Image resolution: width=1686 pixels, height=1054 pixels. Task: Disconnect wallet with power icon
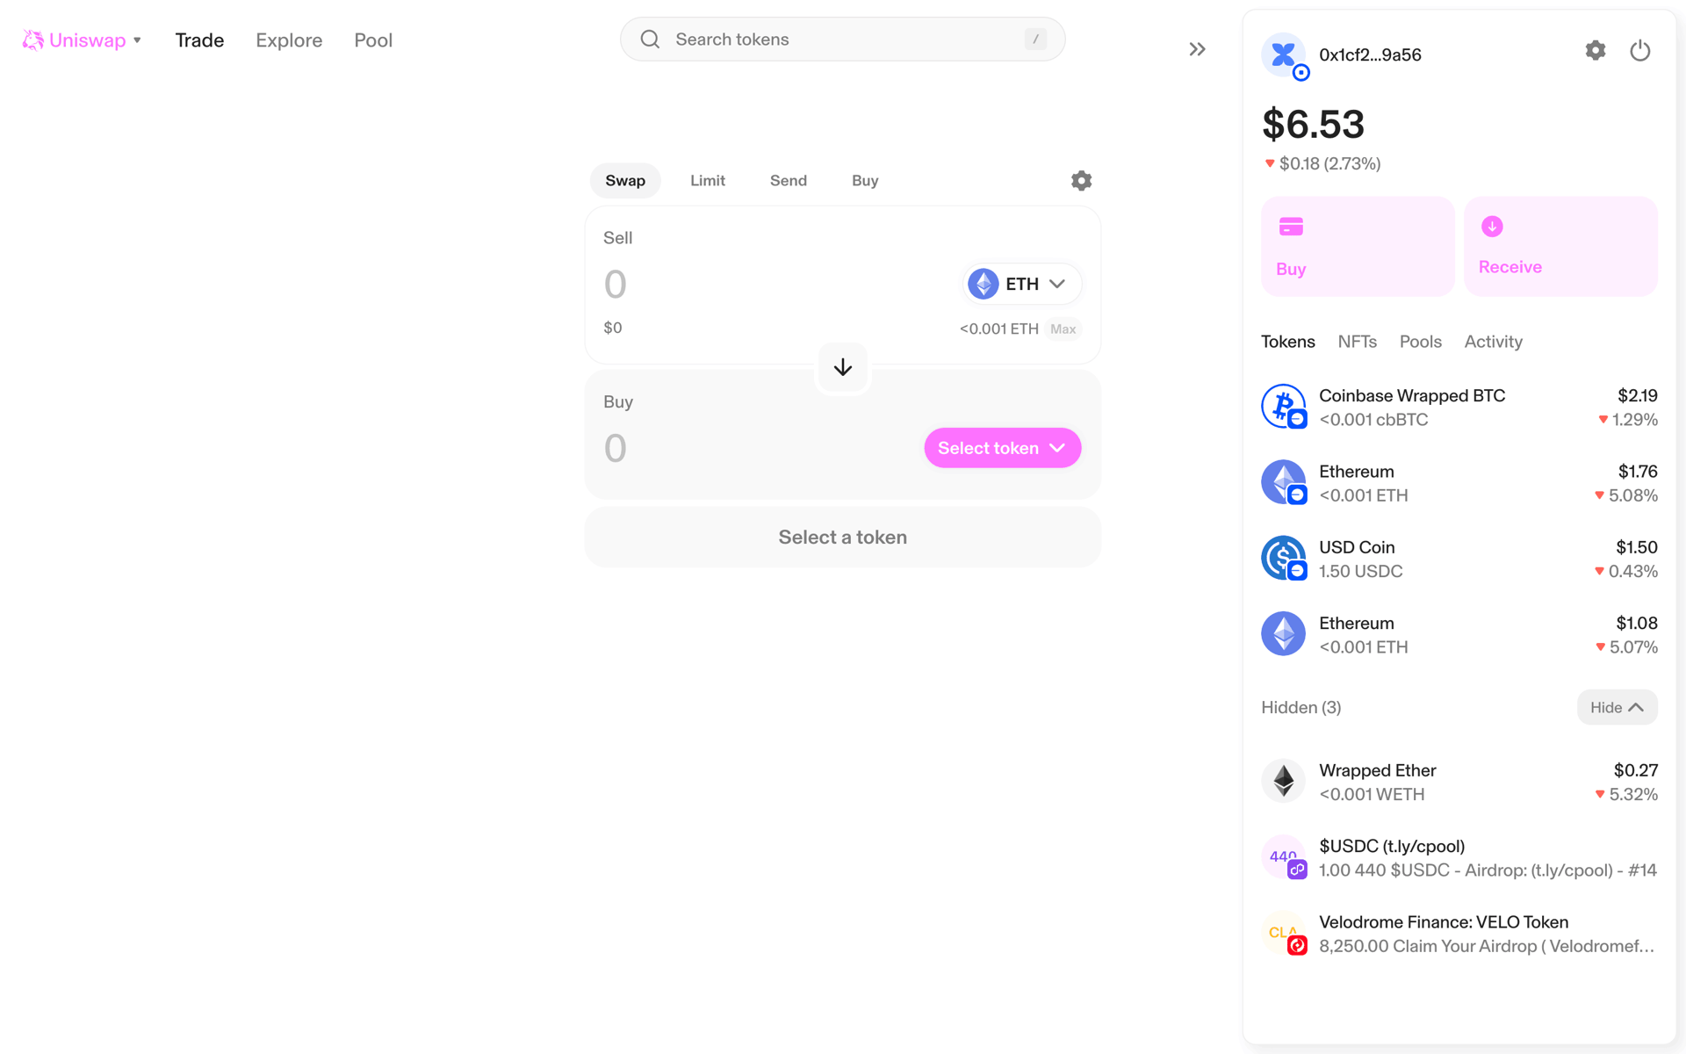[x=1639, y=51]
